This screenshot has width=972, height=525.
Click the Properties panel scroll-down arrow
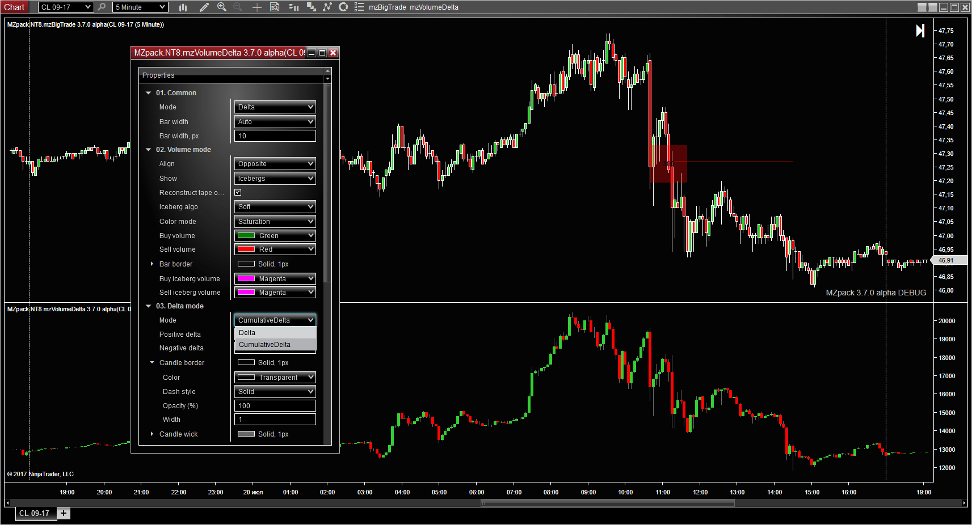click(327, 79)
